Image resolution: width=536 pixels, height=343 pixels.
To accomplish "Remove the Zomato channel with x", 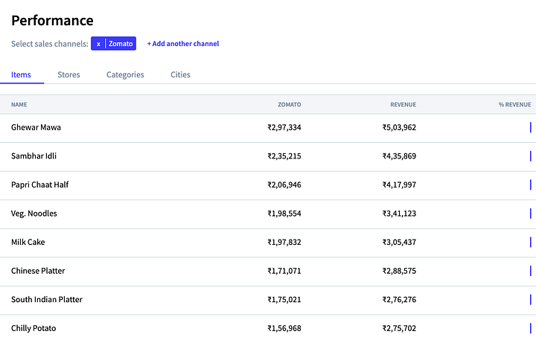I will pos(98,44).
